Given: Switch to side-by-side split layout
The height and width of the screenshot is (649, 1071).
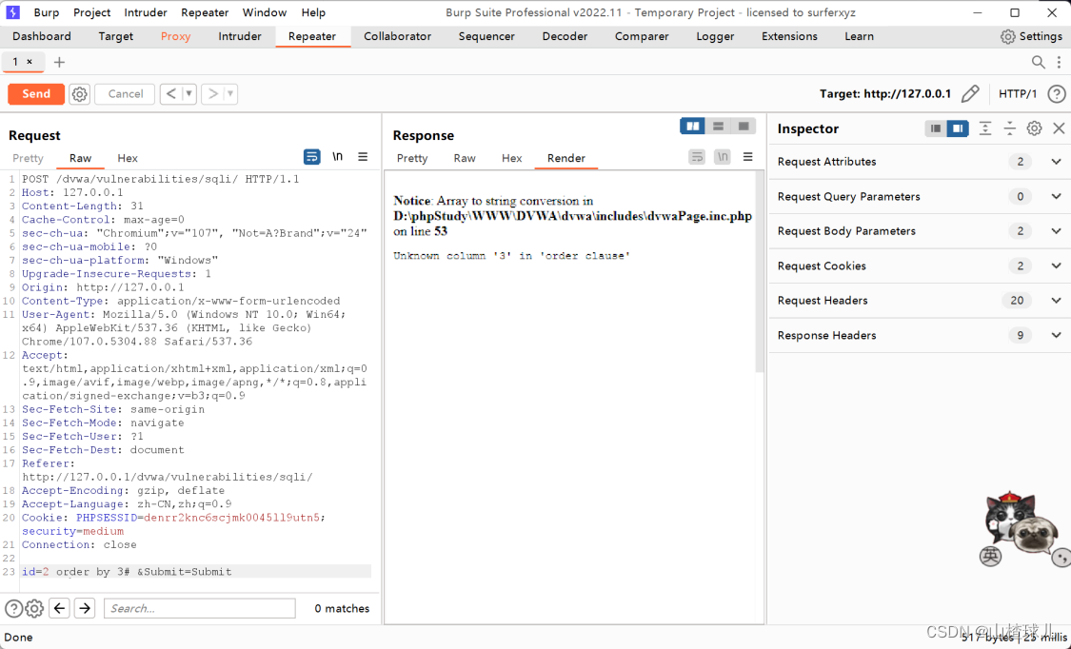Looking at the screenshot, I should [693, 127].
